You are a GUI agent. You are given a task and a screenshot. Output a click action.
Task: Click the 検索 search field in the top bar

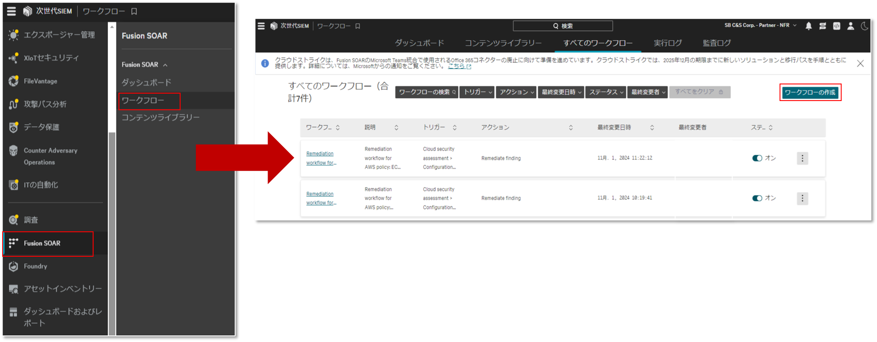point(563,26)
